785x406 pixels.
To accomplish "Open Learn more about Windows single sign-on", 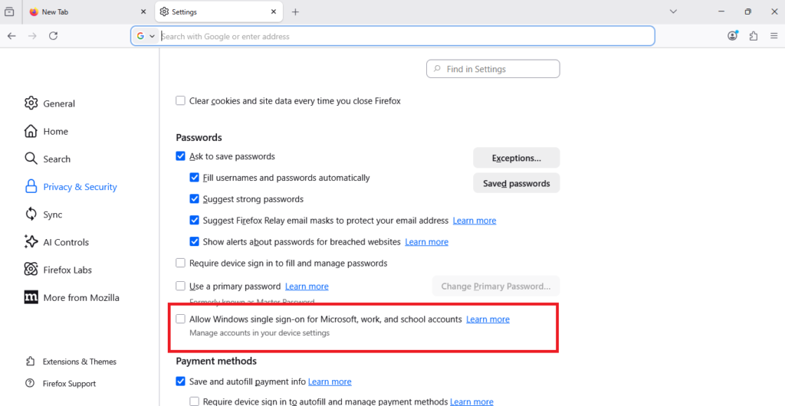I will [x=488, y=319].
